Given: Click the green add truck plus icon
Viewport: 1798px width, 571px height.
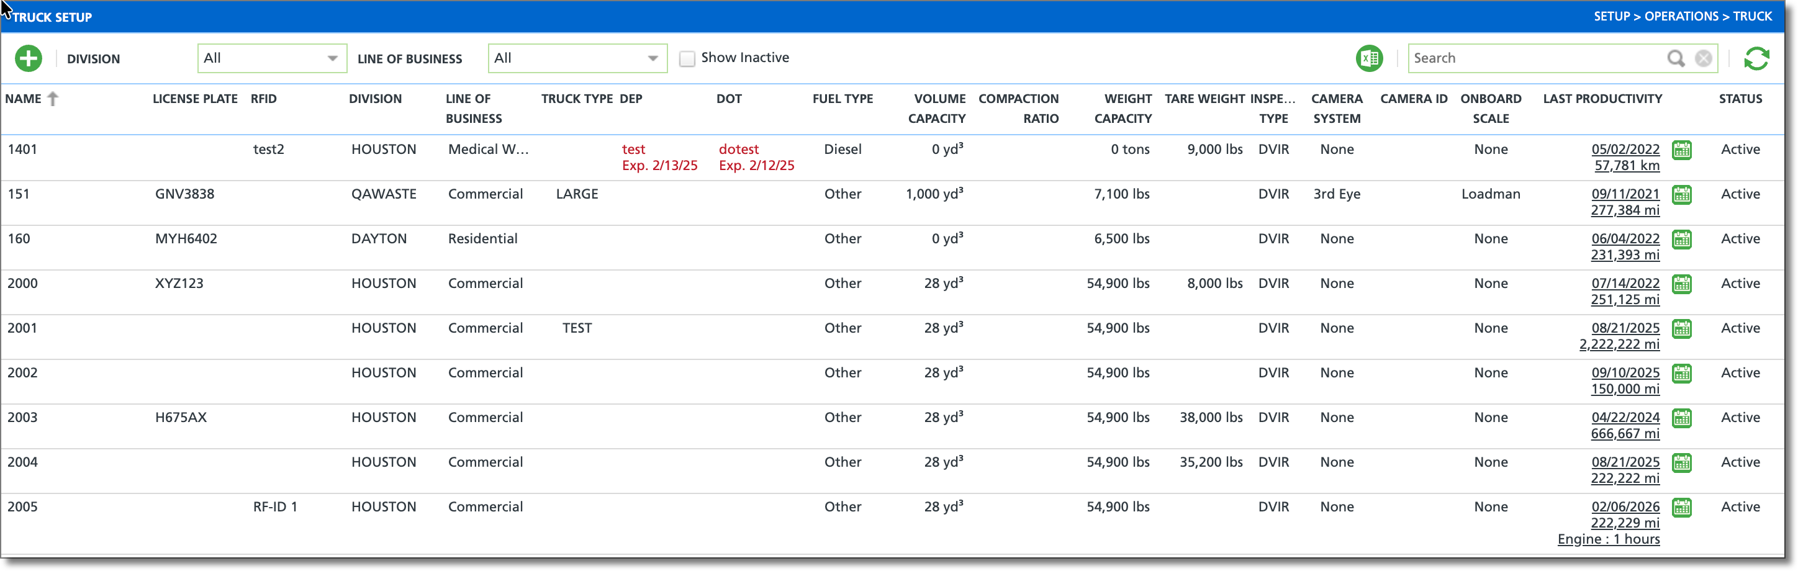Looking at the screenshot, I should tap(29, 58).
